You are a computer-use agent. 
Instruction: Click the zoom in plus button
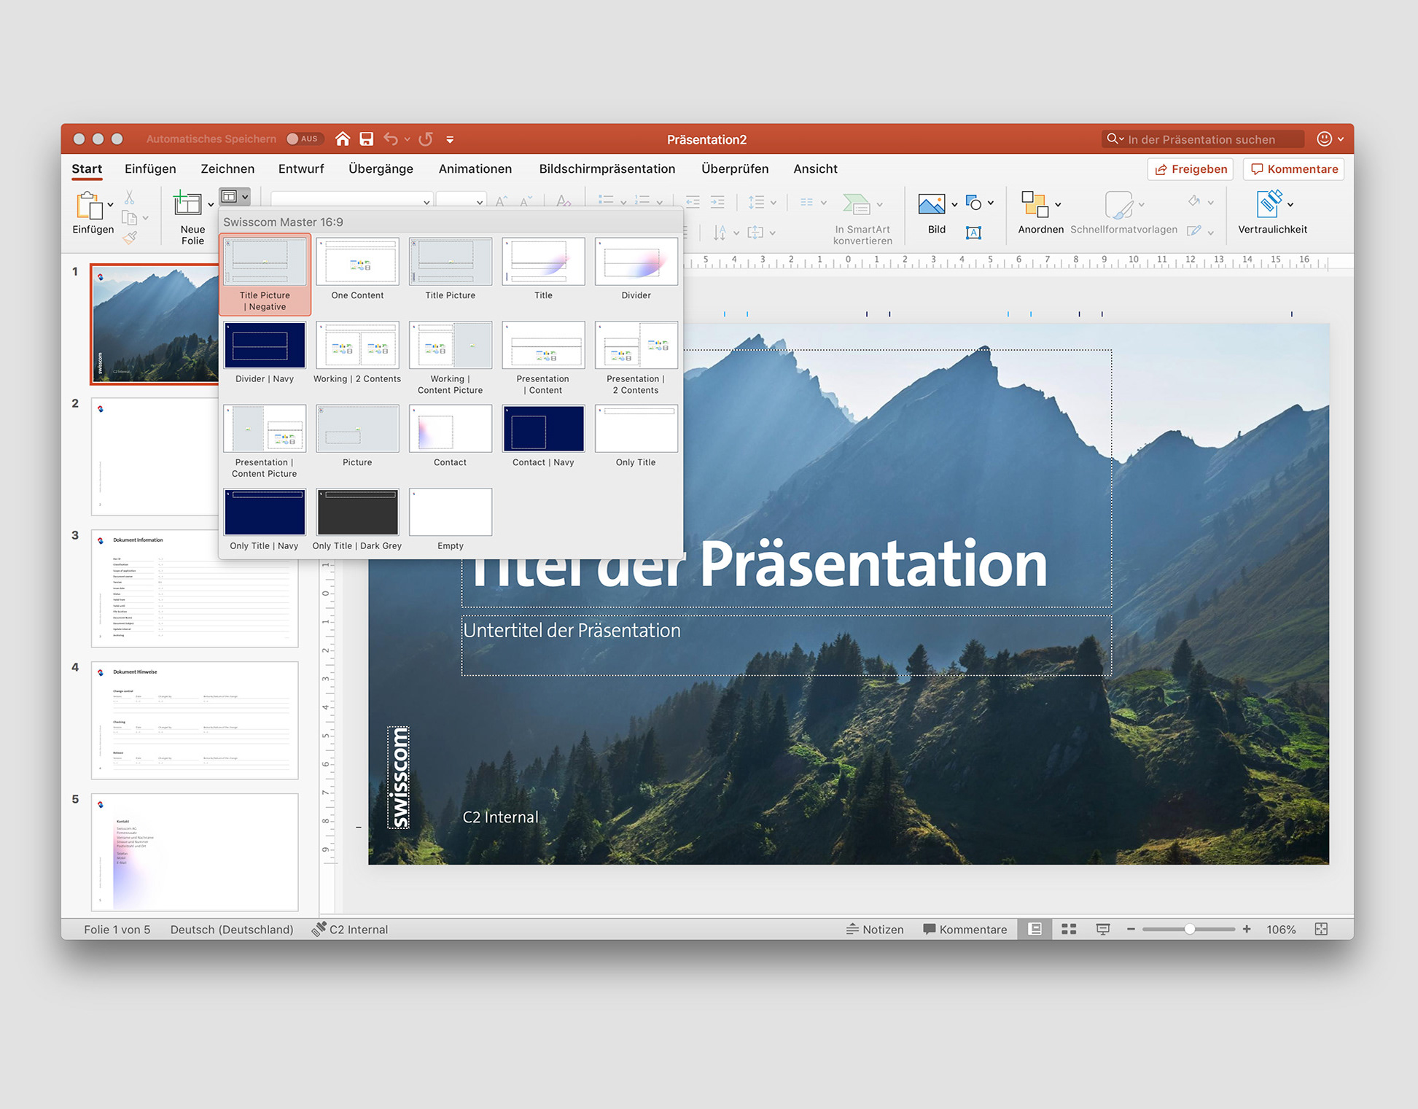[x=1247, y=929]
